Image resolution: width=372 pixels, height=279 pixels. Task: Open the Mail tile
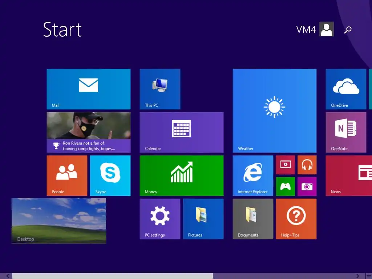(89, 89)
